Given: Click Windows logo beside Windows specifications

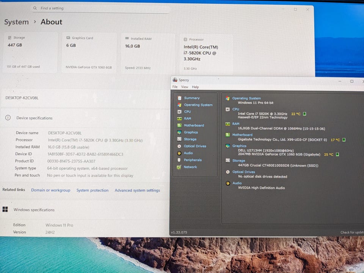Looking at the screenshot, I should (5, 209).
